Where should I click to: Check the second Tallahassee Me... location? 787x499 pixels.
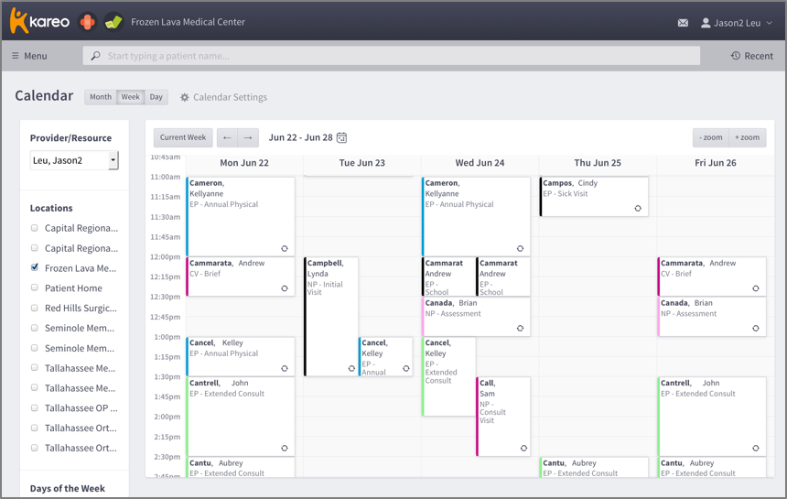tap(34, 387)
